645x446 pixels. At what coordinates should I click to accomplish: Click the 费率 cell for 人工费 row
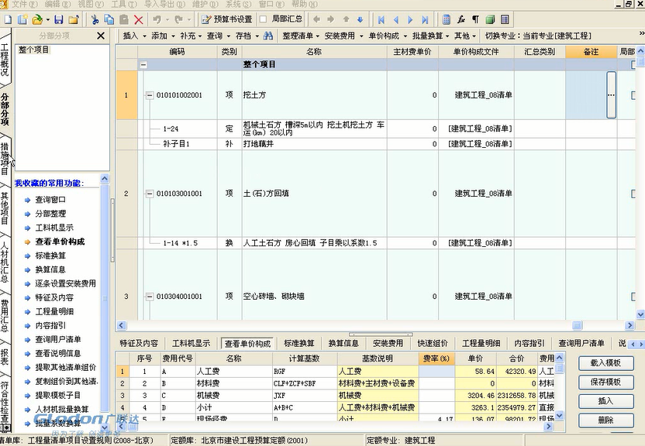(x=435, y=372)
